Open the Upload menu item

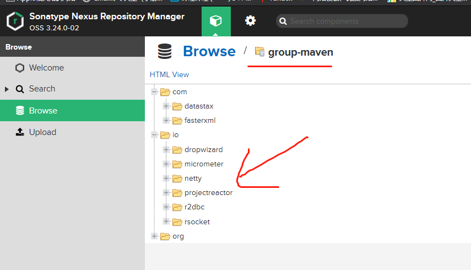(72, 132)
